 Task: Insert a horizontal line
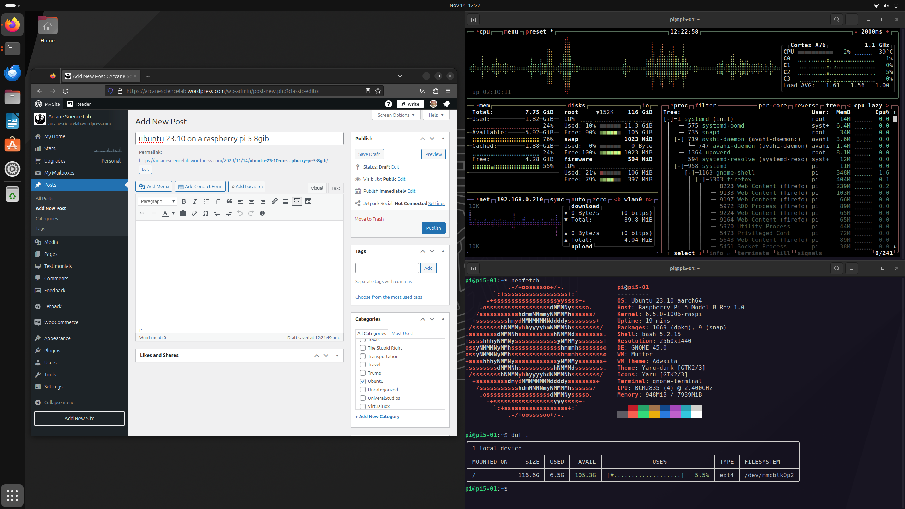pos(154,213)
